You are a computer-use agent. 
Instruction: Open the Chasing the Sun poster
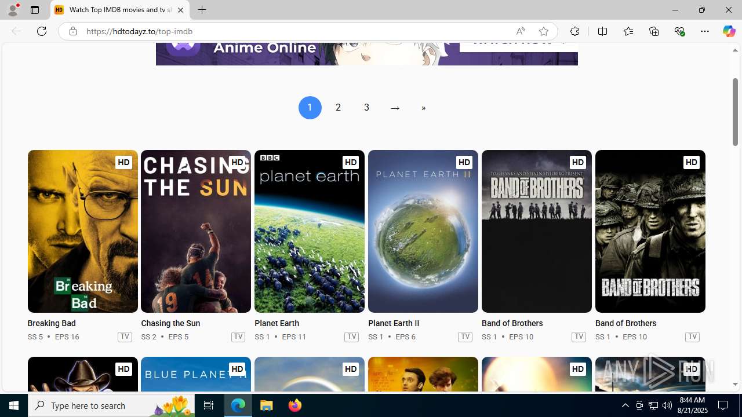(x=196, y=232)
